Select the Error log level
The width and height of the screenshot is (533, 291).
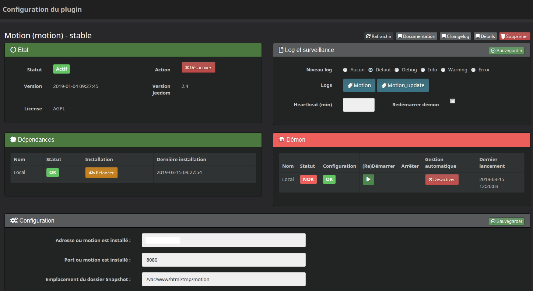[x=473, y=70]
